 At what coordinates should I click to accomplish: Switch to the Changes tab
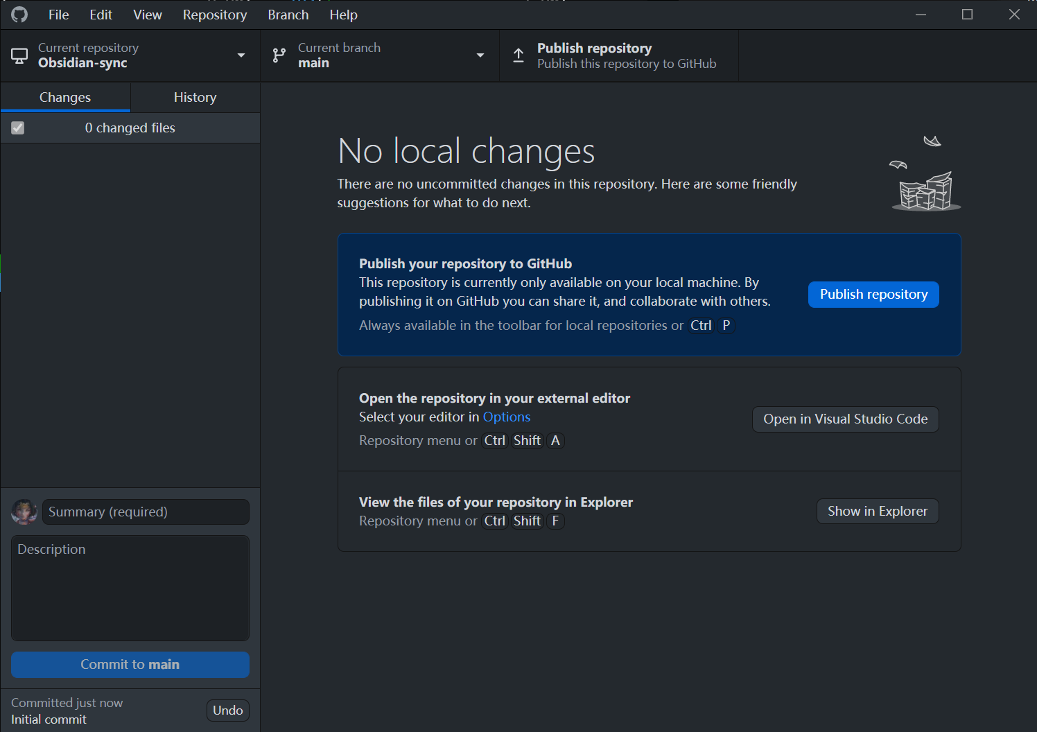pos(65,98)
